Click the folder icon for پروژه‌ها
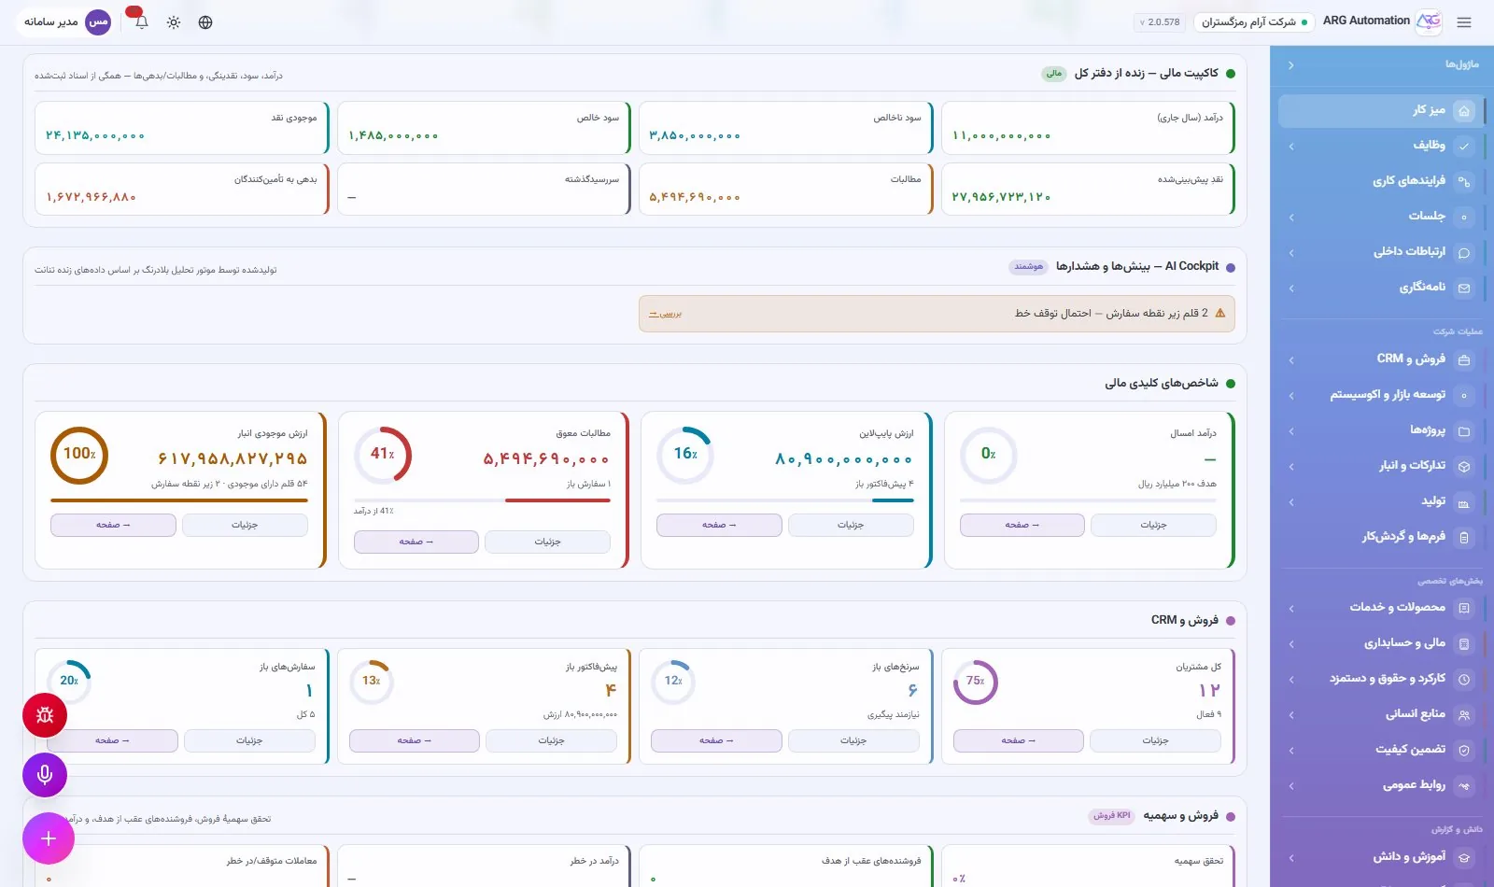1494x887 pixels. click(1464, 430)
